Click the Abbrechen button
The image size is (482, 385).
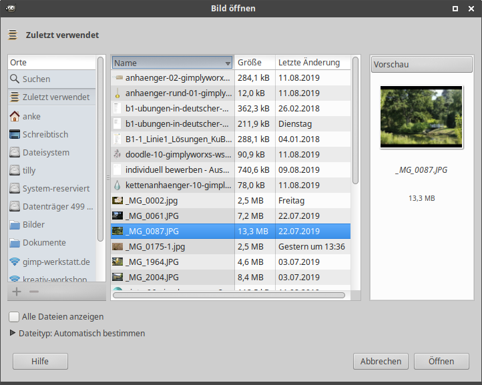(381, 362)
